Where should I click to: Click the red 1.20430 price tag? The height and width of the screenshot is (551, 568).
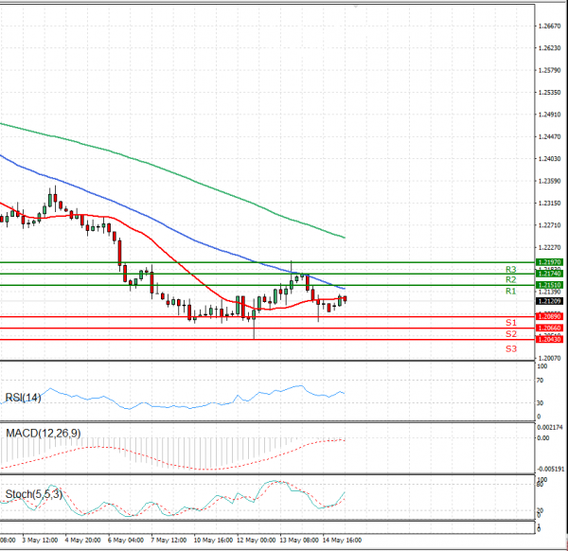(x=549, y=340)
